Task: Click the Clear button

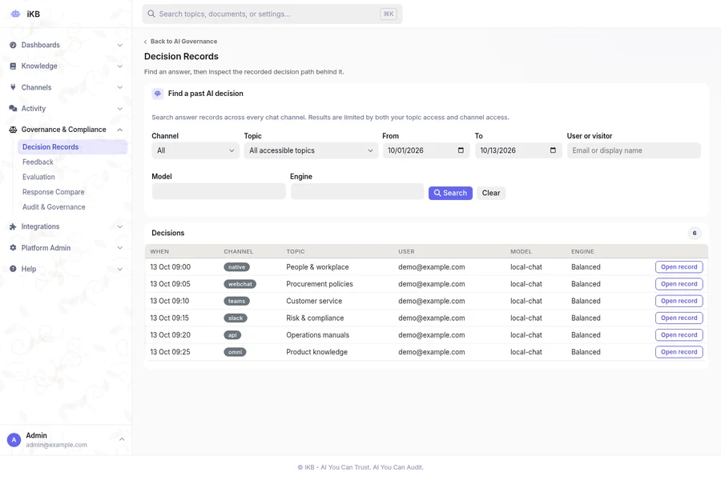Action: pos(490,193)
